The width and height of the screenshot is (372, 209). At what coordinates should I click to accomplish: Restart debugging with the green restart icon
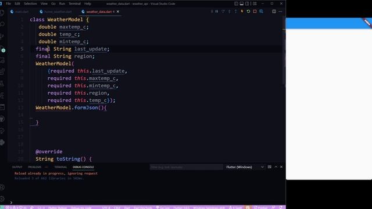[248, 12]
